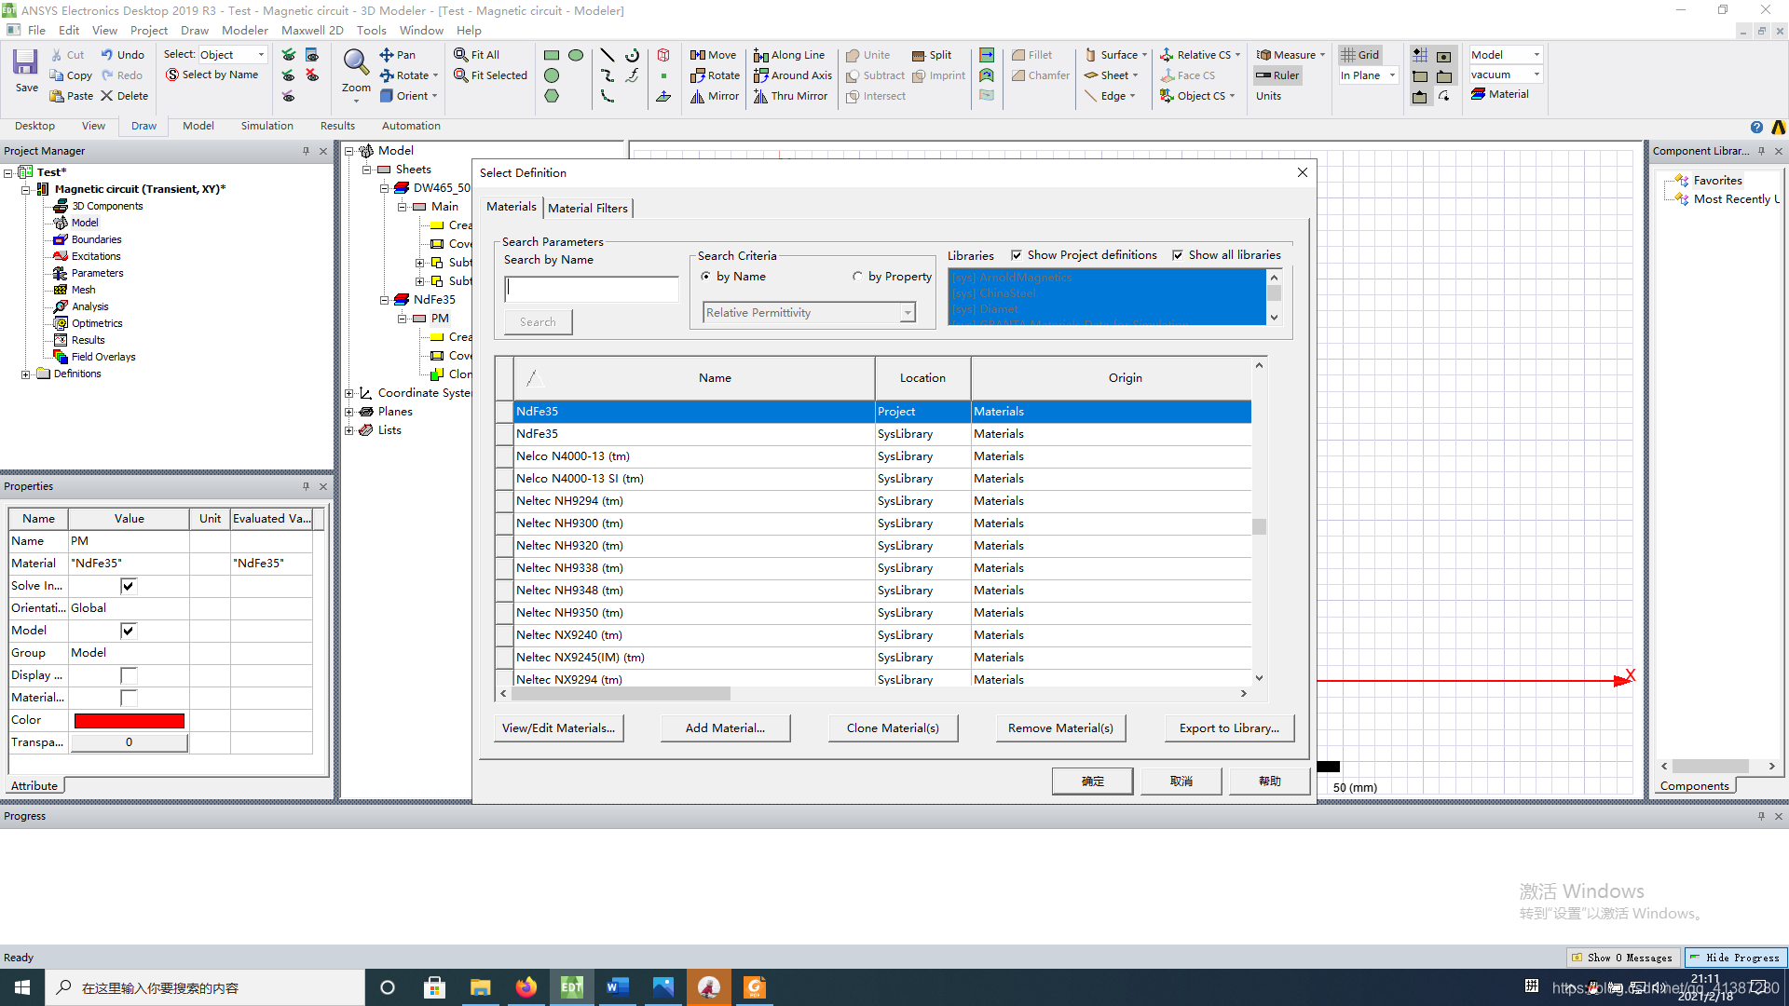Click the Material assignment icon

pos(1478,94)
